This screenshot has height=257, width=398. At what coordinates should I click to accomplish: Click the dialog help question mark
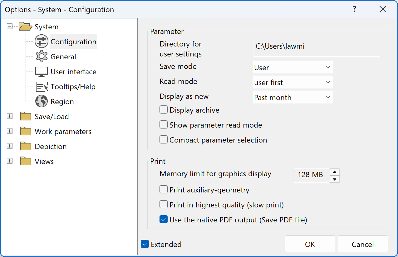(354, 9)
